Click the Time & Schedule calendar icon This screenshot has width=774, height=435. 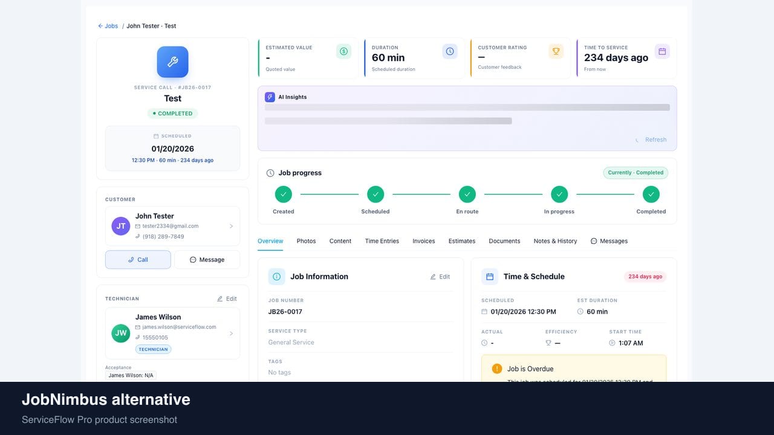(490, 277)
